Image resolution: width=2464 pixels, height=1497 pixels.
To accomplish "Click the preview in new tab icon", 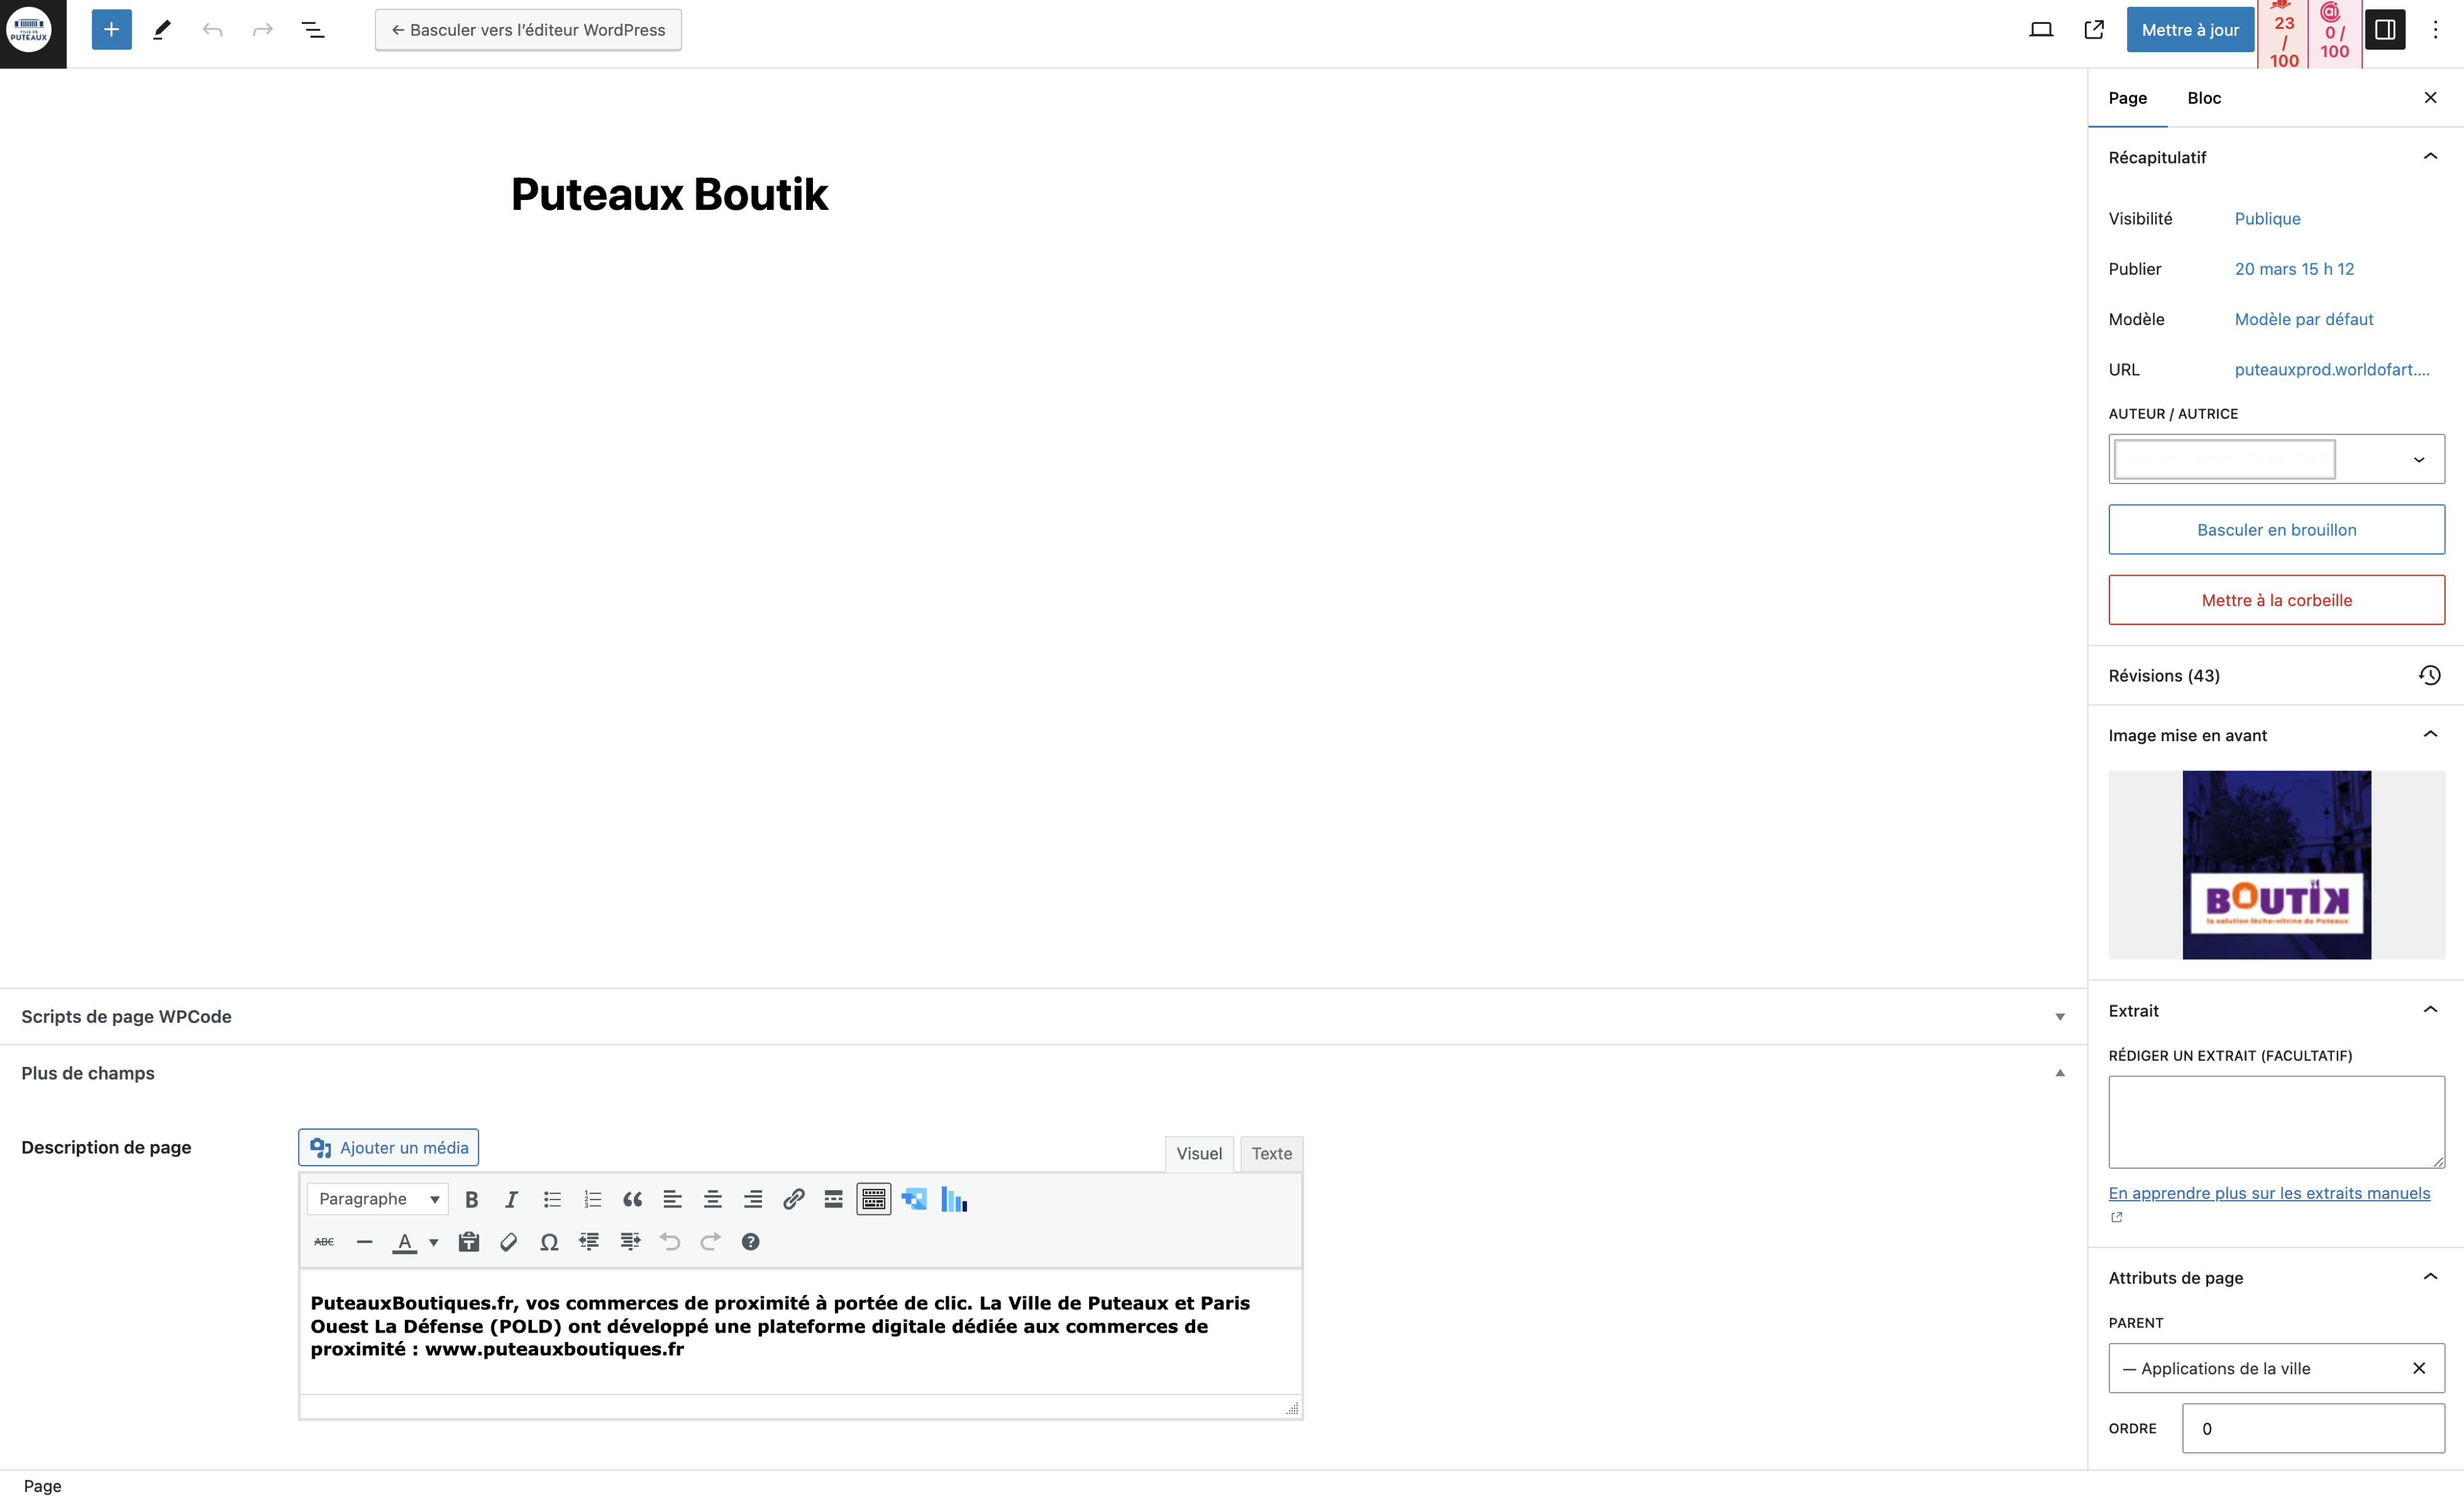I will point(2094,30).
